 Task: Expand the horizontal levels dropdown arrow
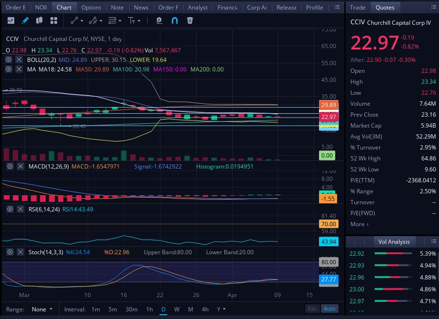point(120,21)
